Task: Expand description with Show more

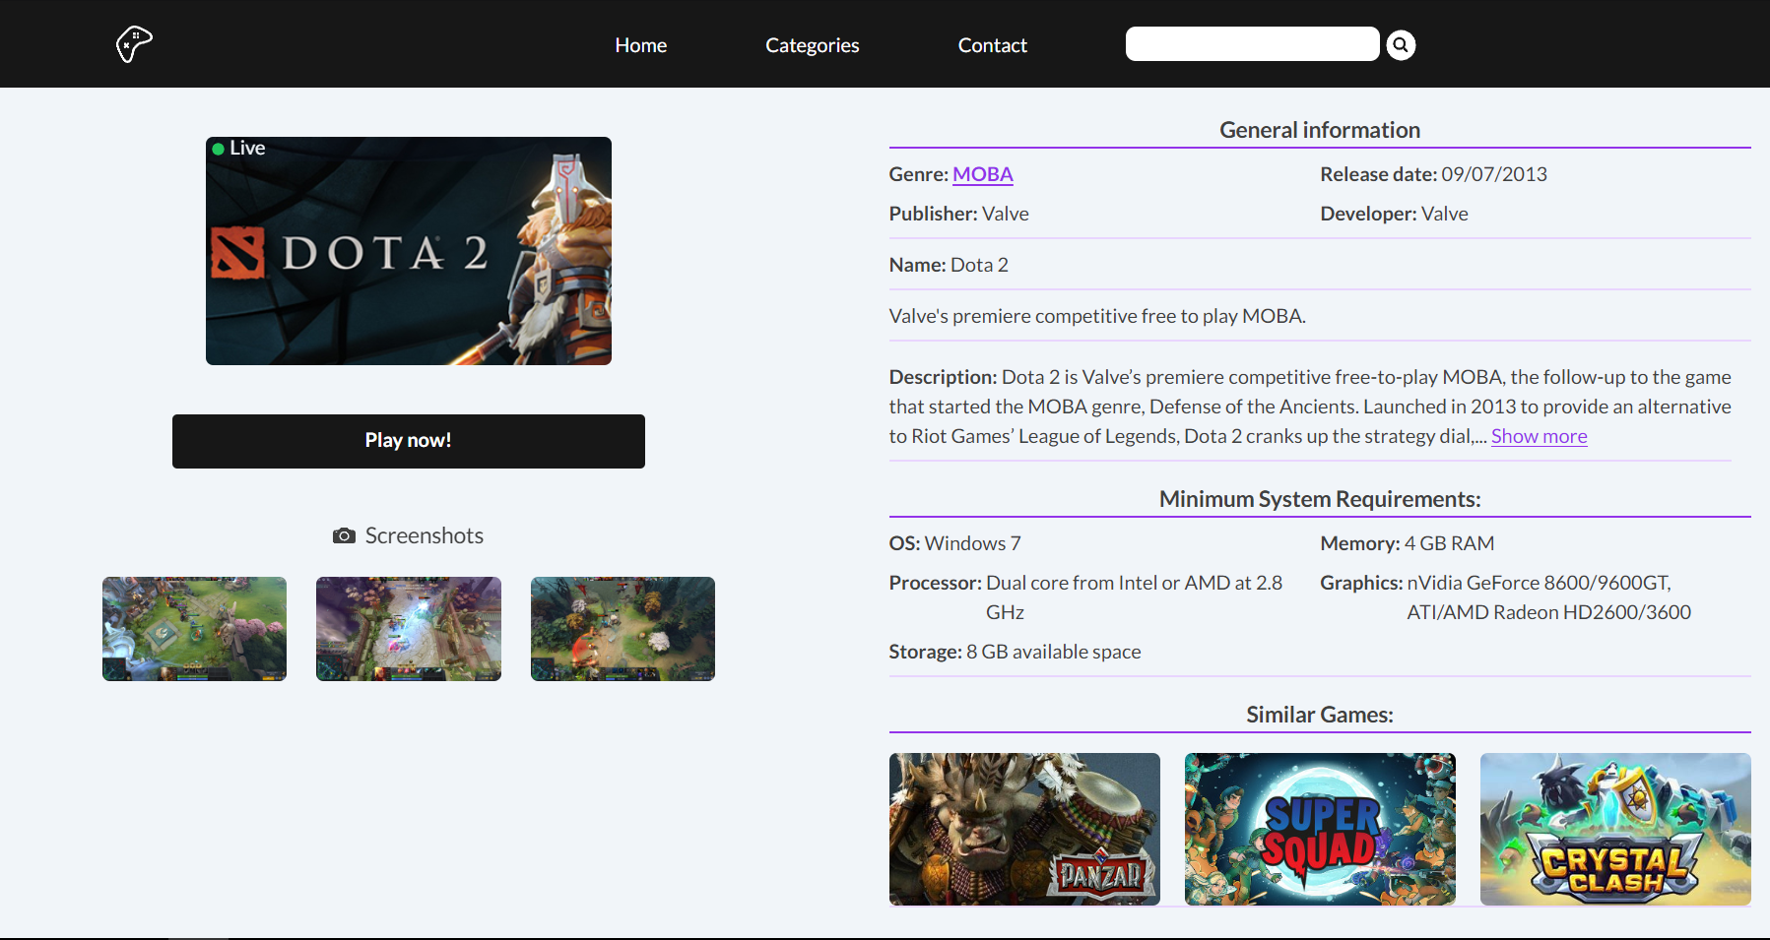Action: pos(1540,436)
